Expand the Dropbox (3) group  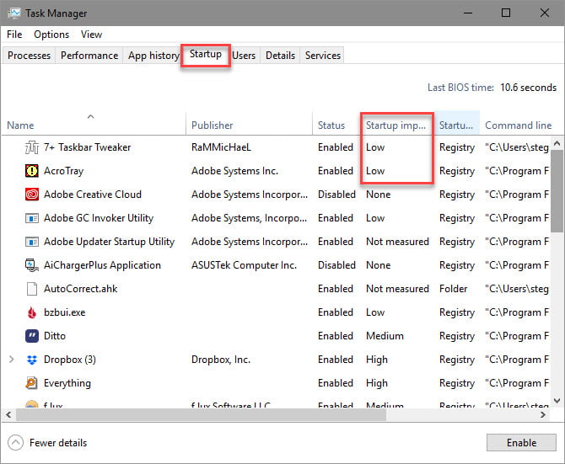click(x=12, y=360)
